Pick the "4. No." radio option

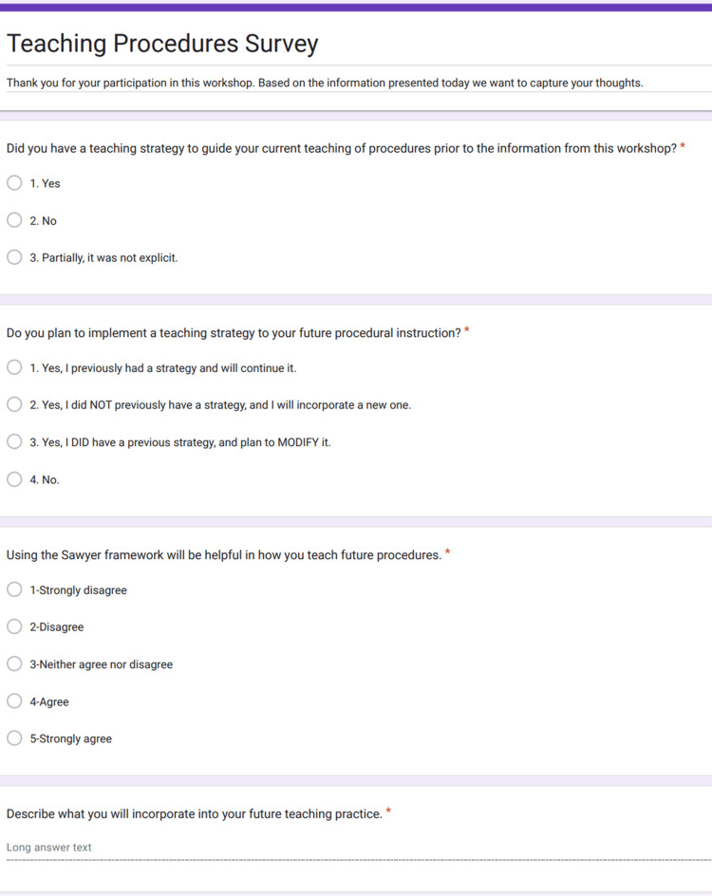(14, 479)
